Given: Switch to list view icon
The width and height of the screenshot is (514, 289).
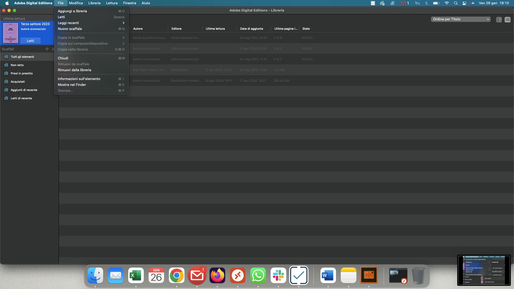Looking at the screenshot, I should click(x=507, y=20).
